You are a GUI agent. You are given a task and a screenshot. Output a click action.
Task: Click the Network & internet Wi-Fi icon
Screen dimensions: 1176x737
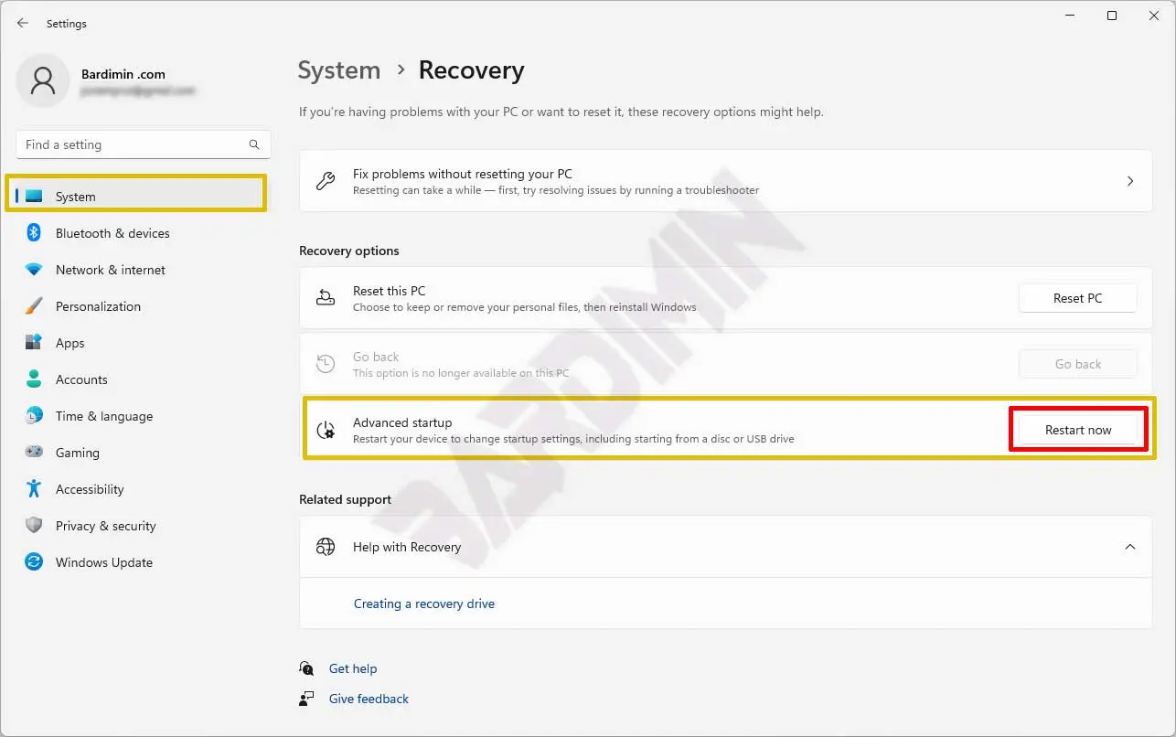(34, 270)
